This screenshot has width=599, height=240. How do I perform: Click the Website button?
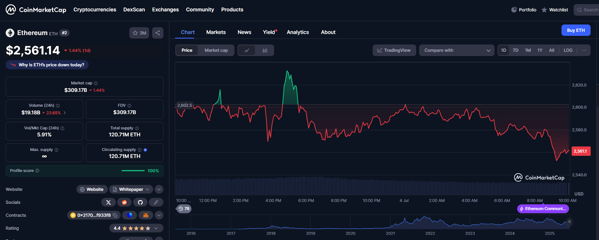[92, 190]
